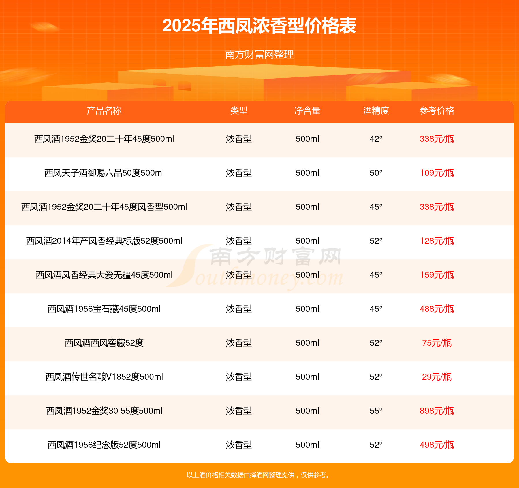Click the price "898元/瓶"
Screen dimensions: 519x488
[437, 411]
